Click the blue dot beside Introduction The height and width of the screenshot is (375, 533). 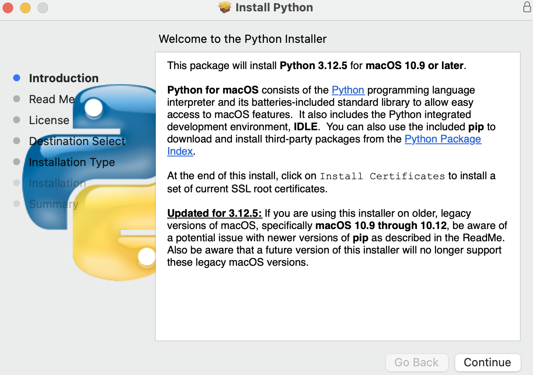point(17,77)
